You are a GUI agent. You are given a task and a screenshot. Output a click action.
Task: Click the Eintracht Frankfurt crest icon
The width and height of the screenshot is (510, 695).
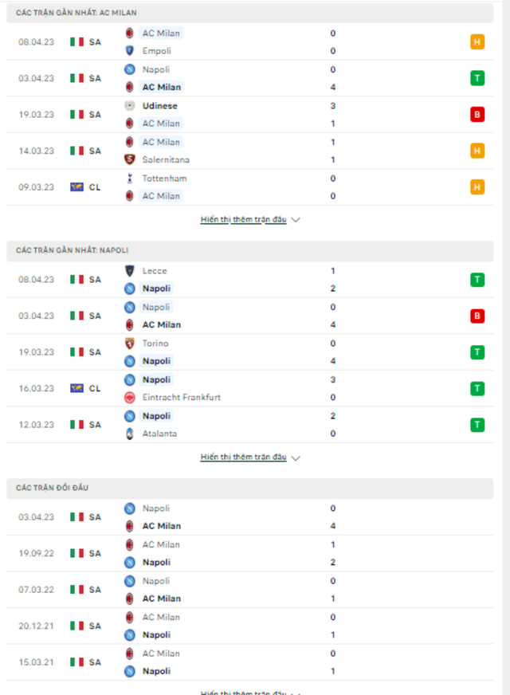(129, 398)
